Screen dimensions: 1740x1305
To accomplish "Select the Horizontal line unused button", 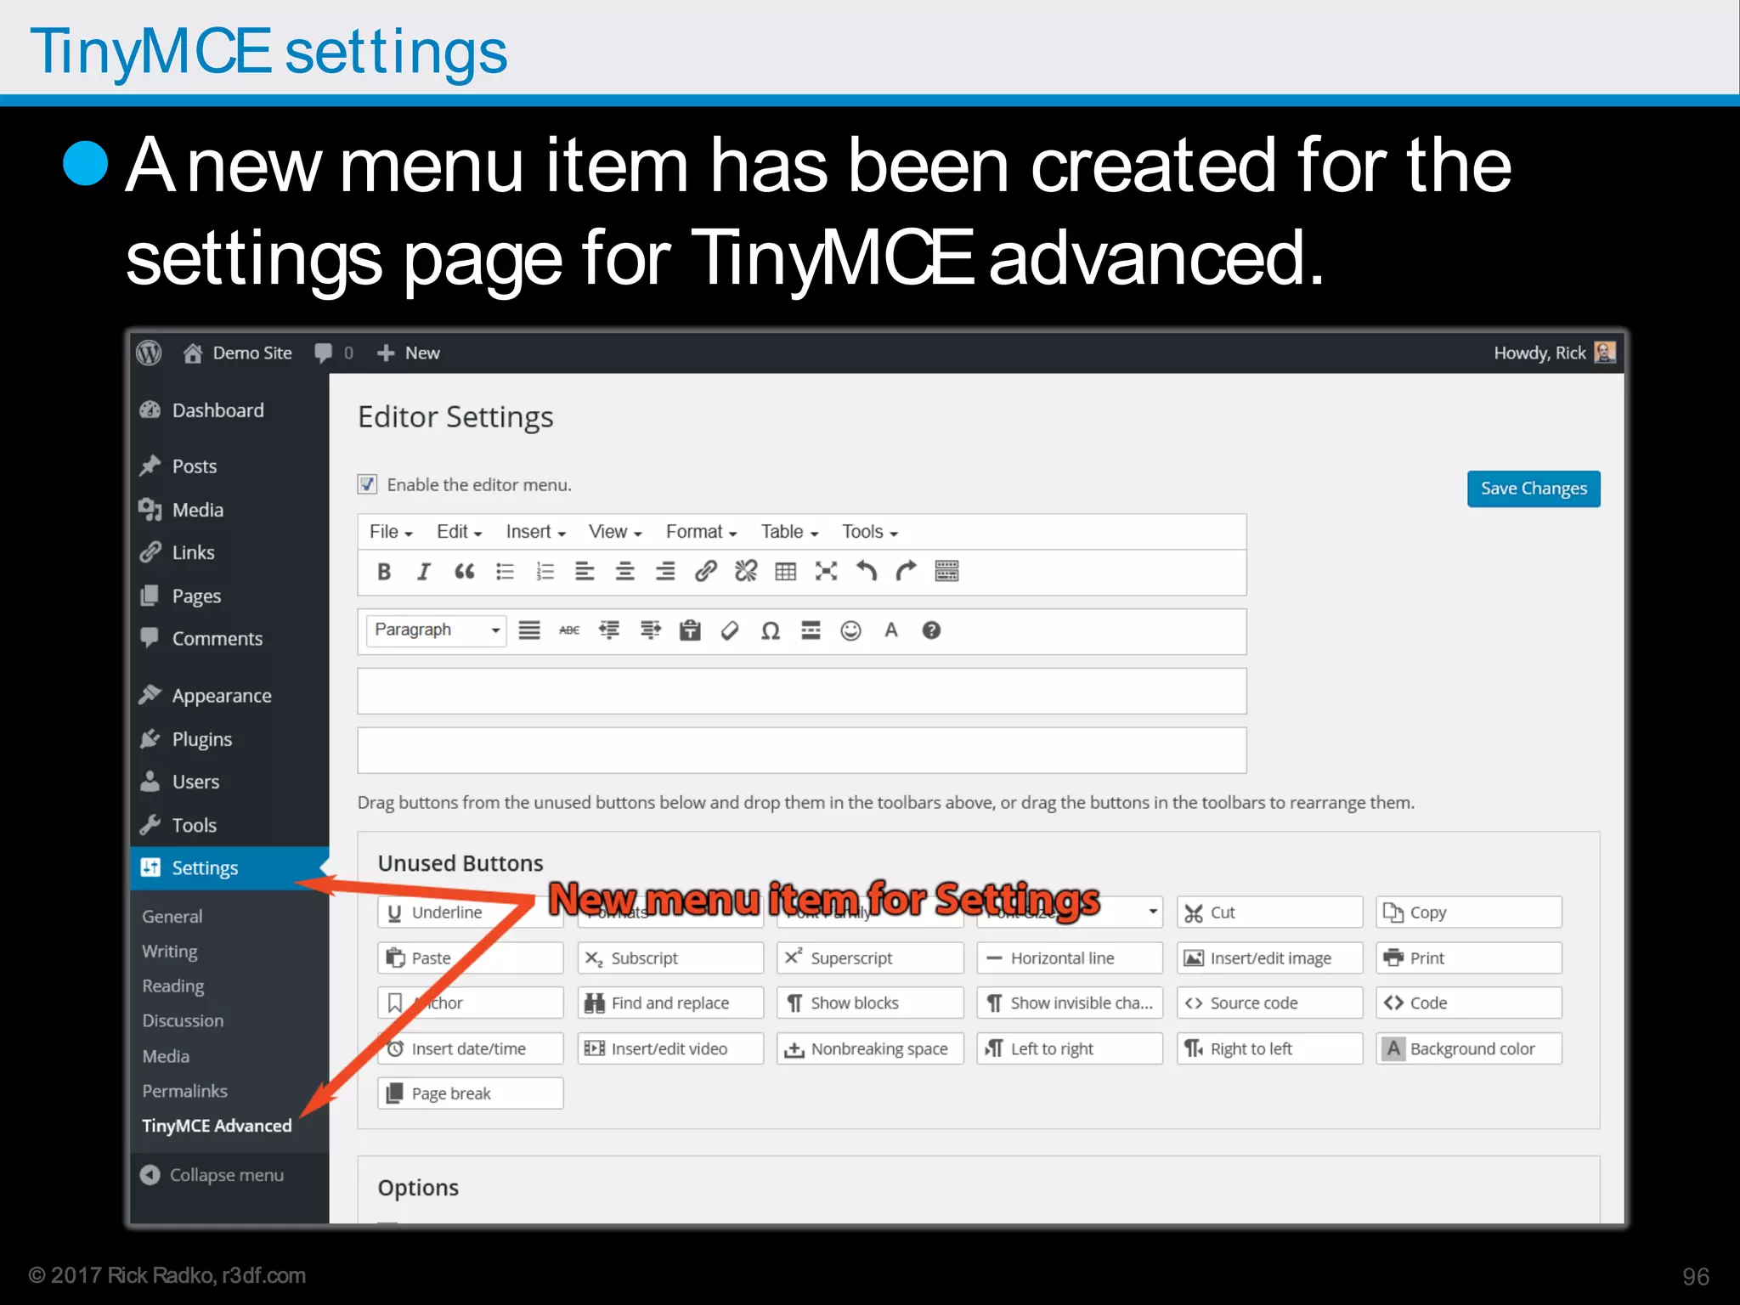I will coord(1070,958).
